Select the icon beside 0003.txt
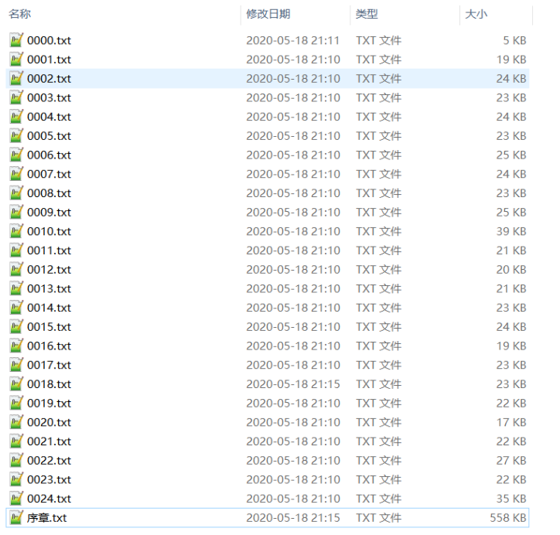 [17, 97]
